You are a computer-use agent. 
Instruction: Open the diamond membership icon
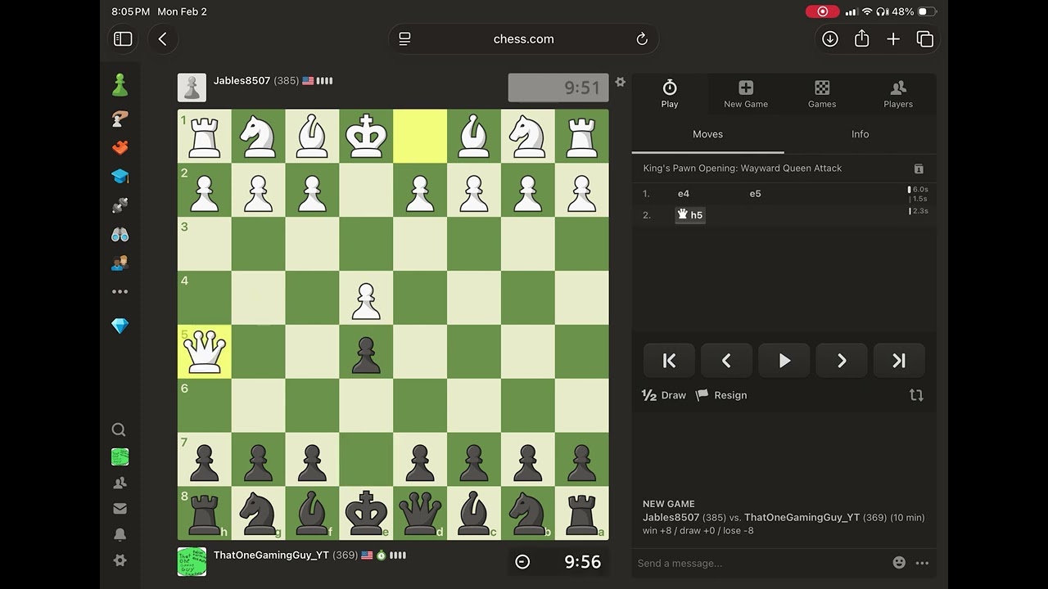point(120,326)
